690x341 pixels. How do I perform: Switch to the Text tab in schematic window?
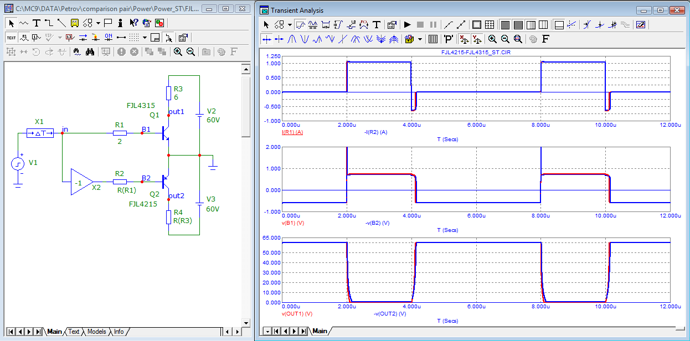(x=74, y=332)
